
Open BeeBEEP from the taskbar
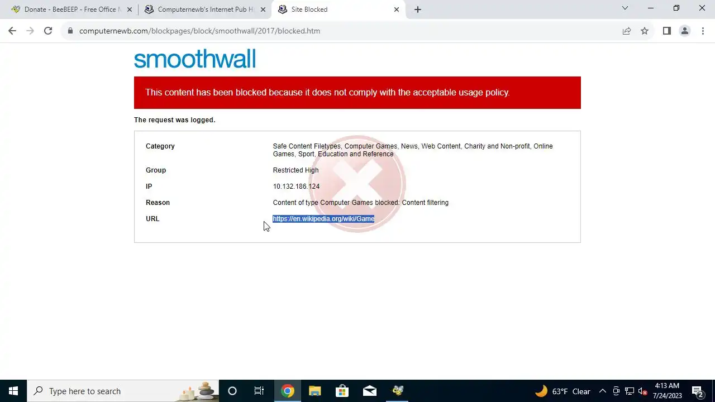tap(397, 391)
